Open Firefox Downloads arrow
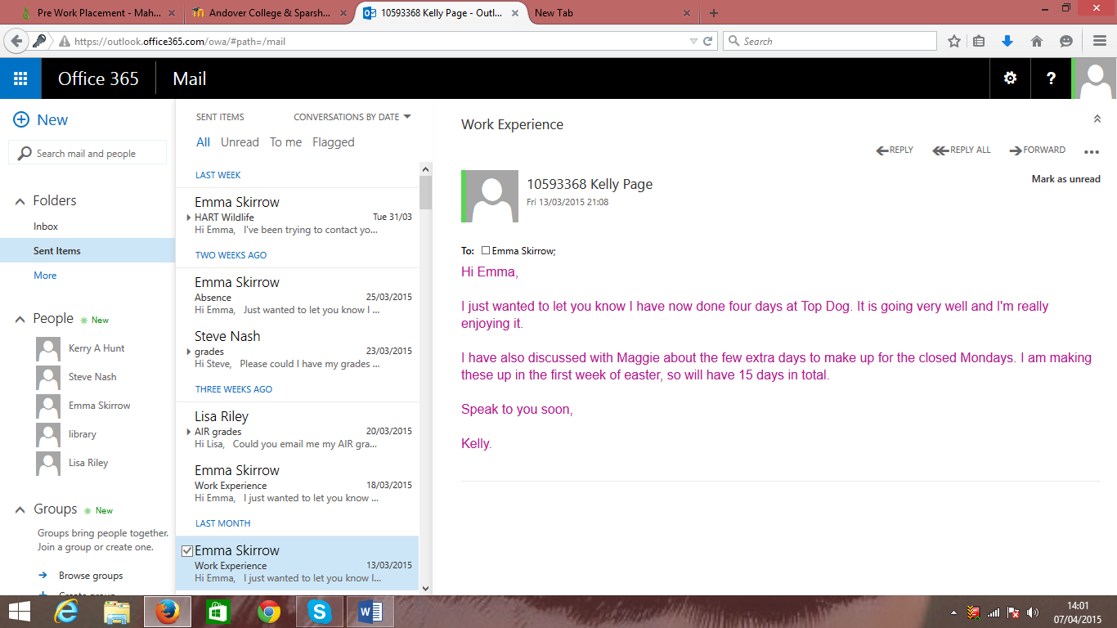Image resolution: width=1117 pixels, height=628 pixels. coord(1007,41)
